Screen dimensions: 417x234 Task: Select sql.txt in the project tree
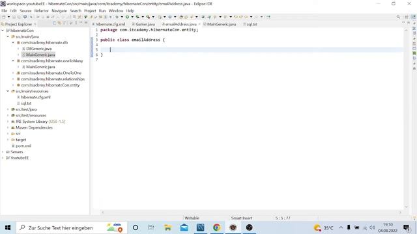26,103
